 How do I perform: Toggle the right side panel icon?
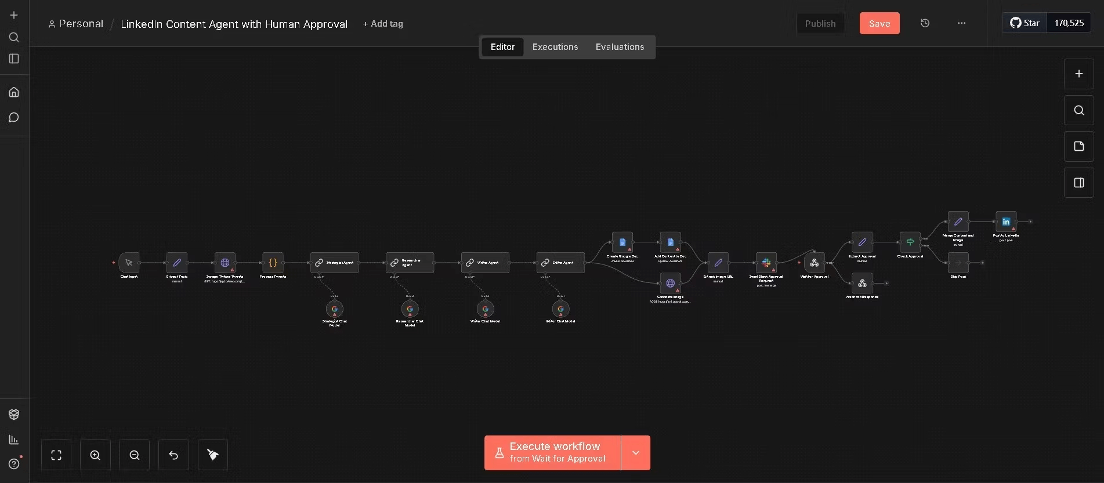click(1079, 183)
